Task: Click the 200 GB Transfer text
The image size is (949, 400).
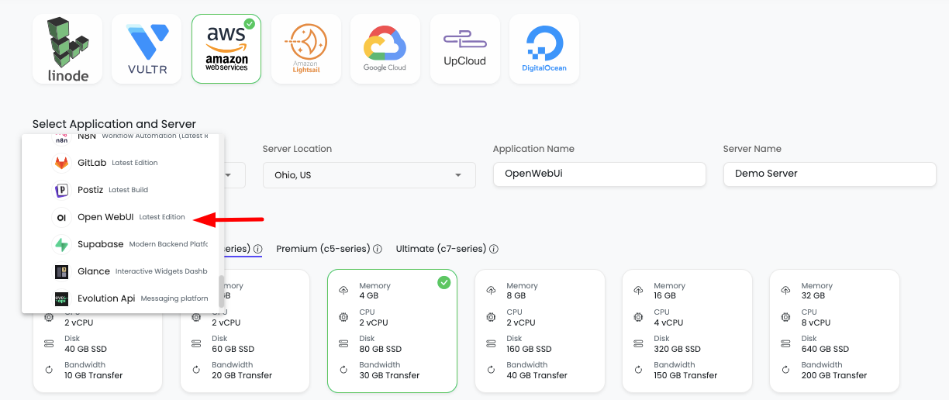Action: tap(834, 375)
